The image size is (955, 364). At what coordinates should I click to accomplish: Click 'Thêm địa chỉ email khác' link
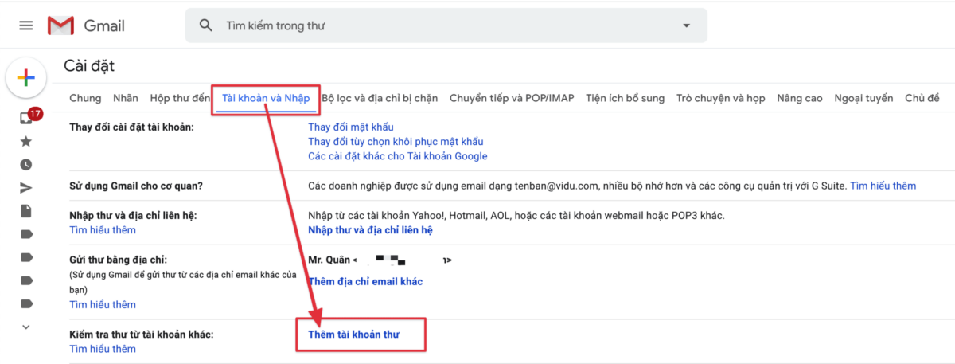point(365,282)
